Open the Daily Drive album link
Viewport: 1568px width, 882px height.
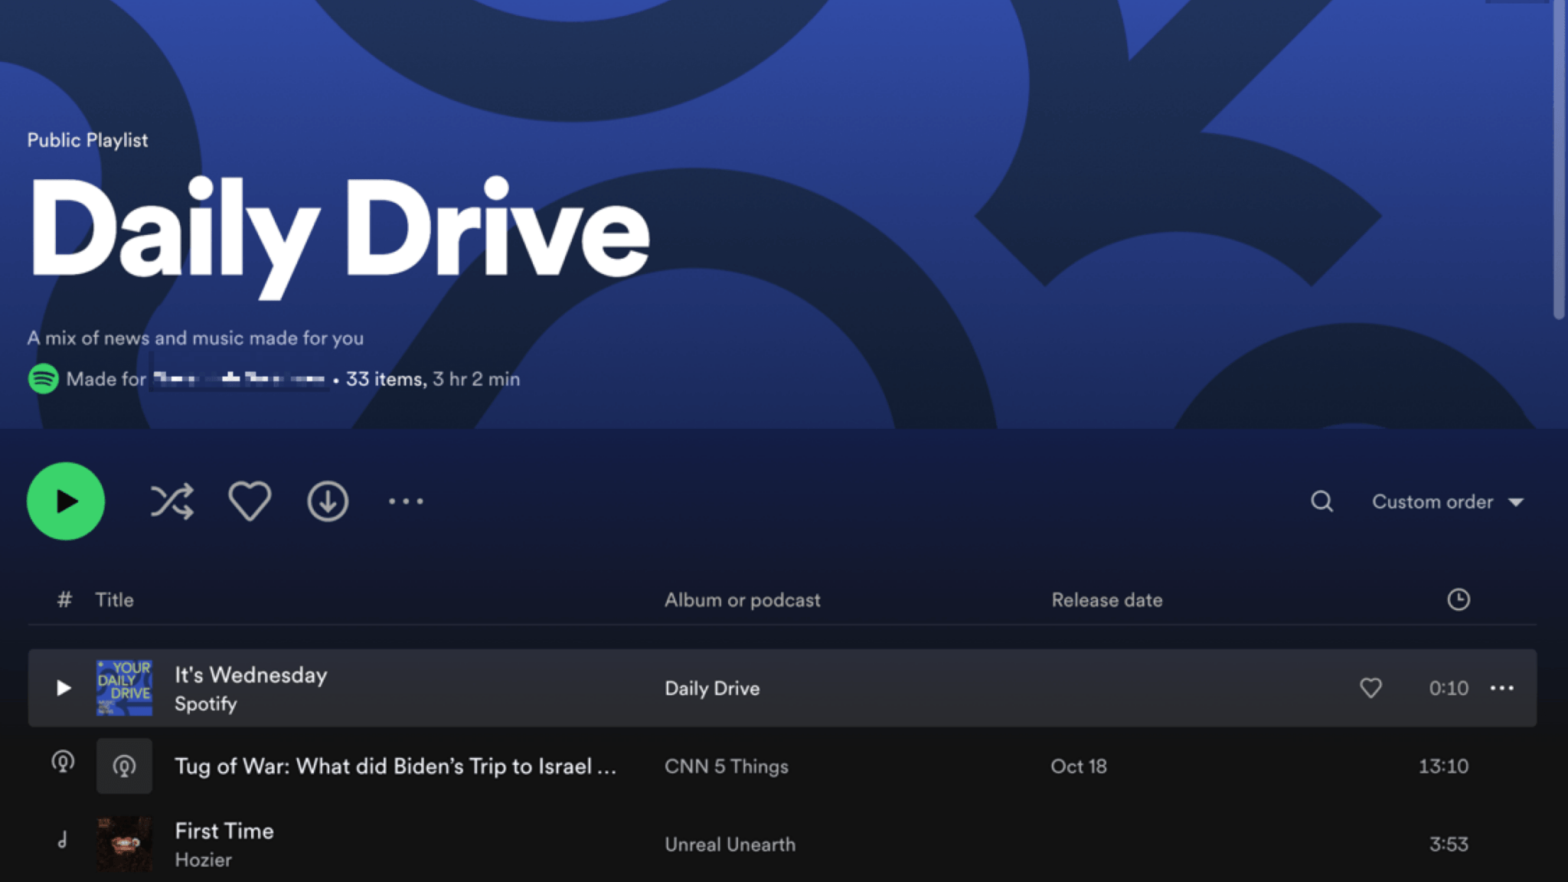tap(712, 688)
